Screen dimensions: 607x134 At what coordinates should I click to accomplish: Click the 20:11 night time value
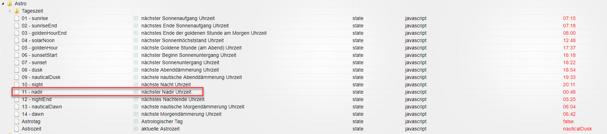tap(569, 85)
